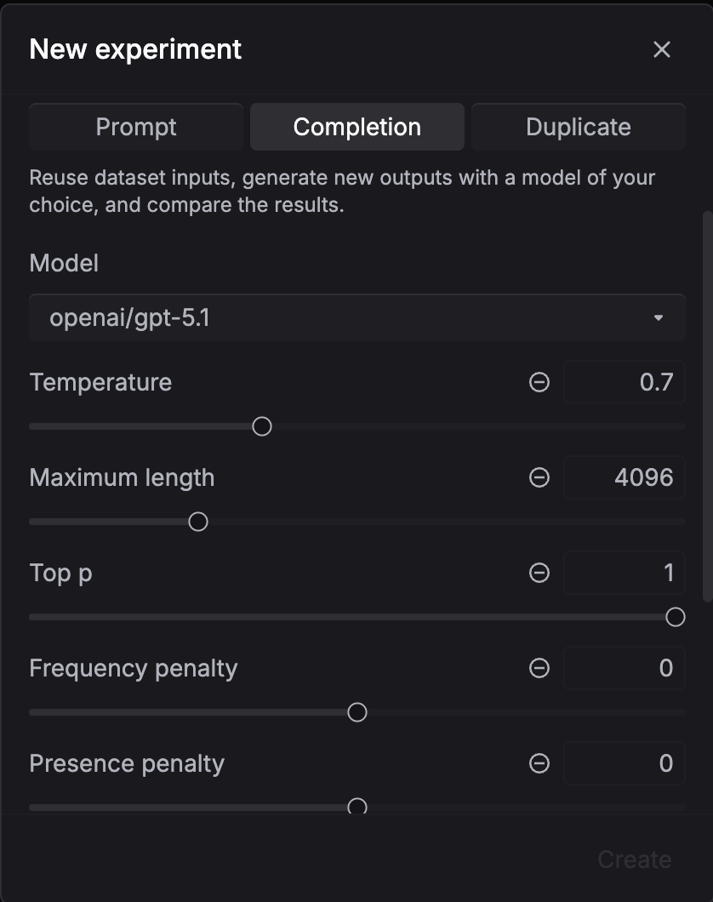This screenshot has width=713, height=902.
Task: Click the Temperature slider handle
Action: (x=262, y=426)
